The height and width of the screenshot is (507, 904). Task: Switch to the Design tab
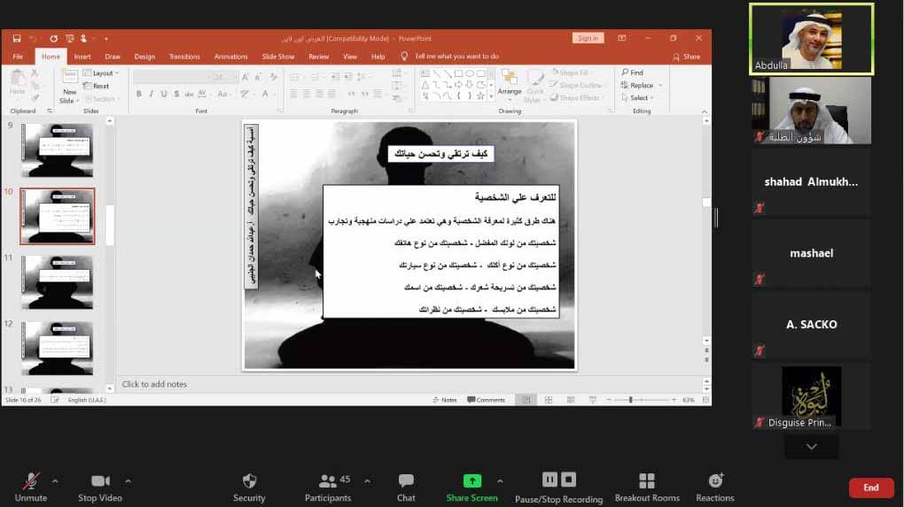tap(144, 57)
